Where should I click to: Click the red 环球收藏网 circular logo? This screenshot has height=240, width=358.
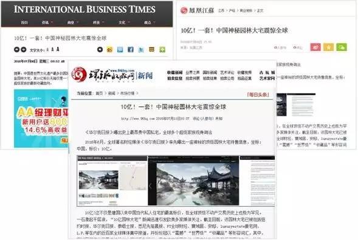78,74
